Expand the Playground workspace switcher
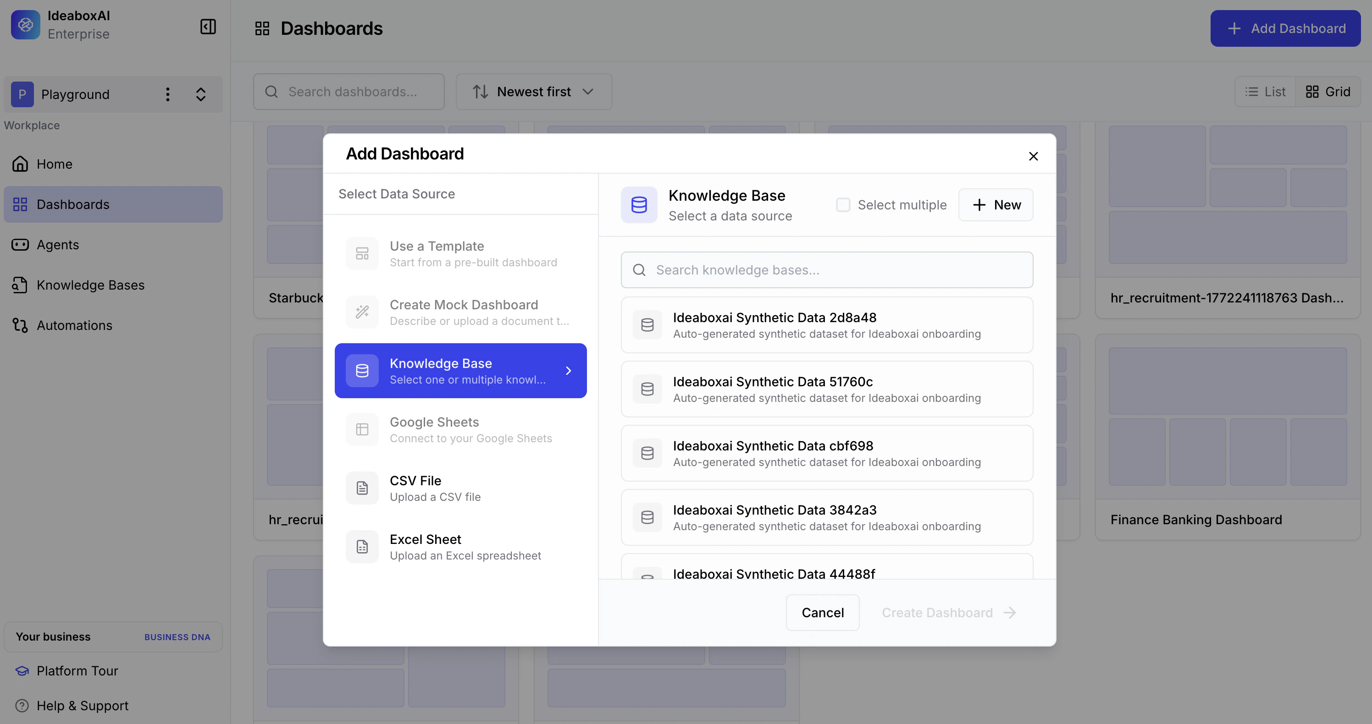This screenshot has height=724, width=1372. click(201, 94)
